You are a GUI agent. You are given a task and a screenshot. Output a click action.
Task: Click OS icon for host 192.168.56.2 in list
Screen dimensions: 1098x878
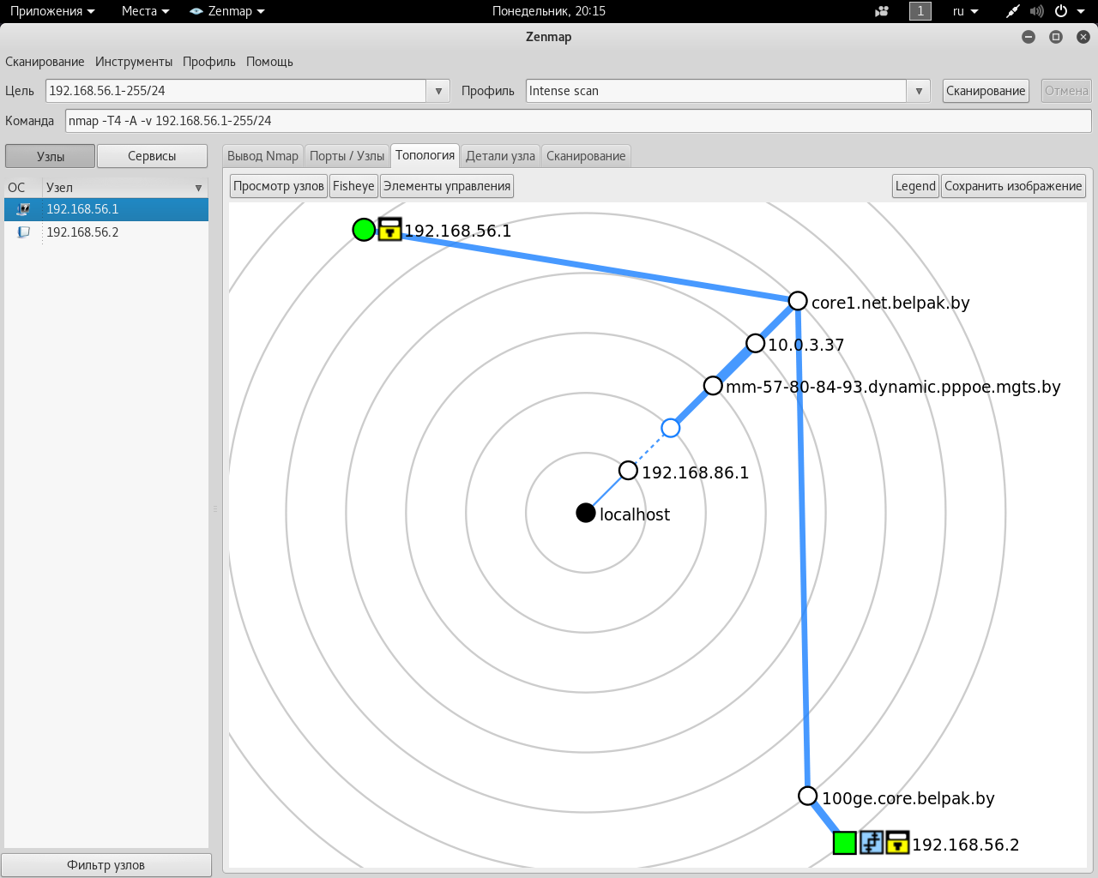click(23, 232)
